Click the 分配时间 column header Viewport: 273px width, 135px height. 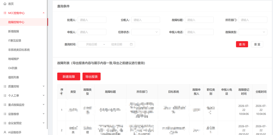point(261,92)
